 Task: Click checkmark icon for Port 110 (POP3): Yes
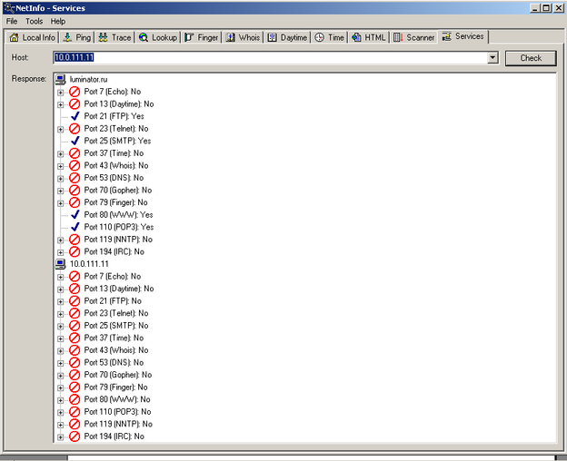click(x=75, y=227)
